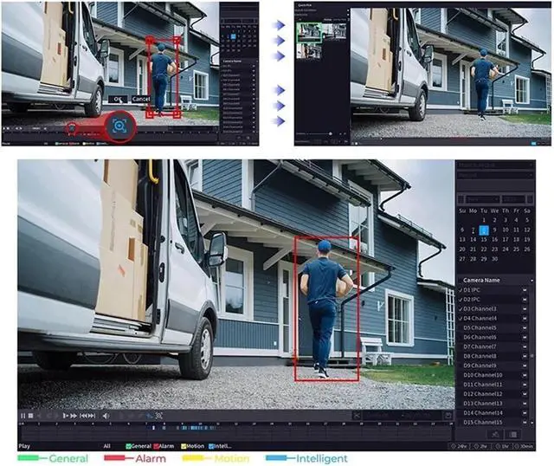The height and width of the screenshot is (466, 554).
Task: Open the second dropdown in right panel
Action: (495, 175)
